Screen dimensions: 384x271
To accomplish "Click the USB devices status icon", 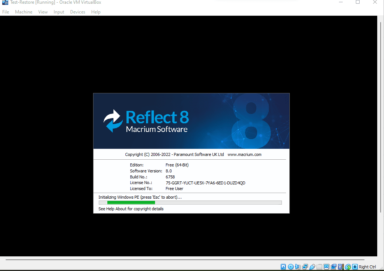I will pyautogui.click(x=312, y=267).
